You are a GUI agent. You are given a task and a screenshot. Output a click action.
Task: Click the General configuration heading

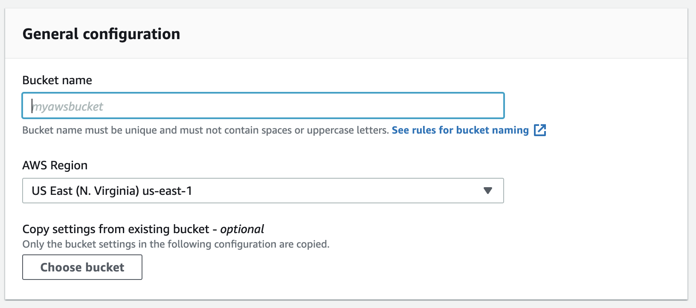pos(101,34)
